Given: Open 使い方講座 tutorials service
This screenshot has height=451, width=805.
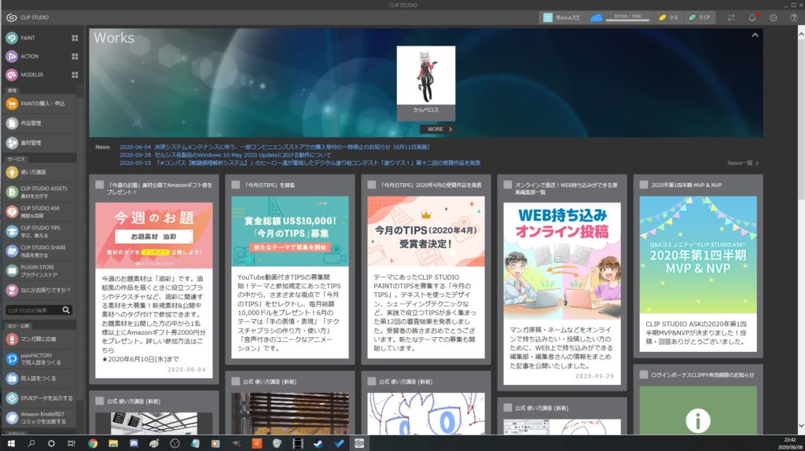Looking at the screenshot, I should (x=39, y=172).
